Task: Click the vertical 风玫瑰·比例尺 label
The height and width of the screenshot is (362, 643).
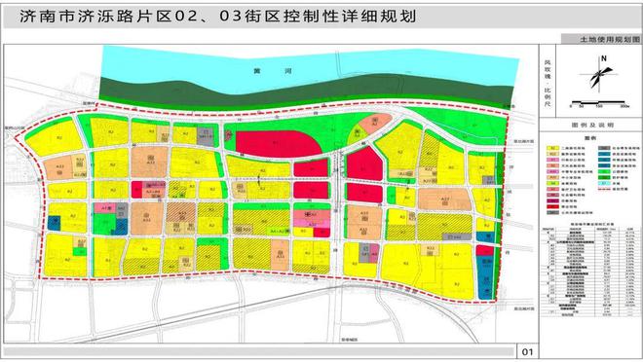Action: pos(548,84)
